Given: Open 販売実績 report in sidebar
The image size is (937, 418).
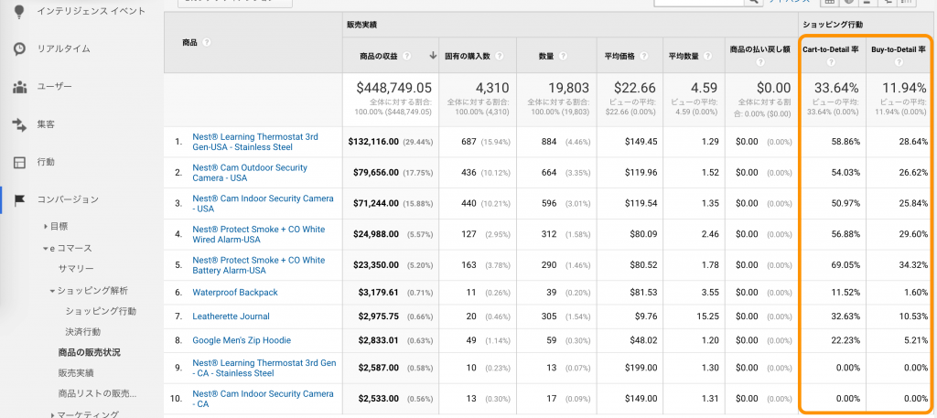Looking at the screenshot, I should (x=76, y=373).
